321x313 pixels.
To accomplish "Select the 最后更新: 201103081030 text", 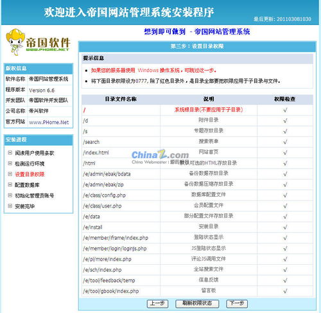I will click(282, 19).
